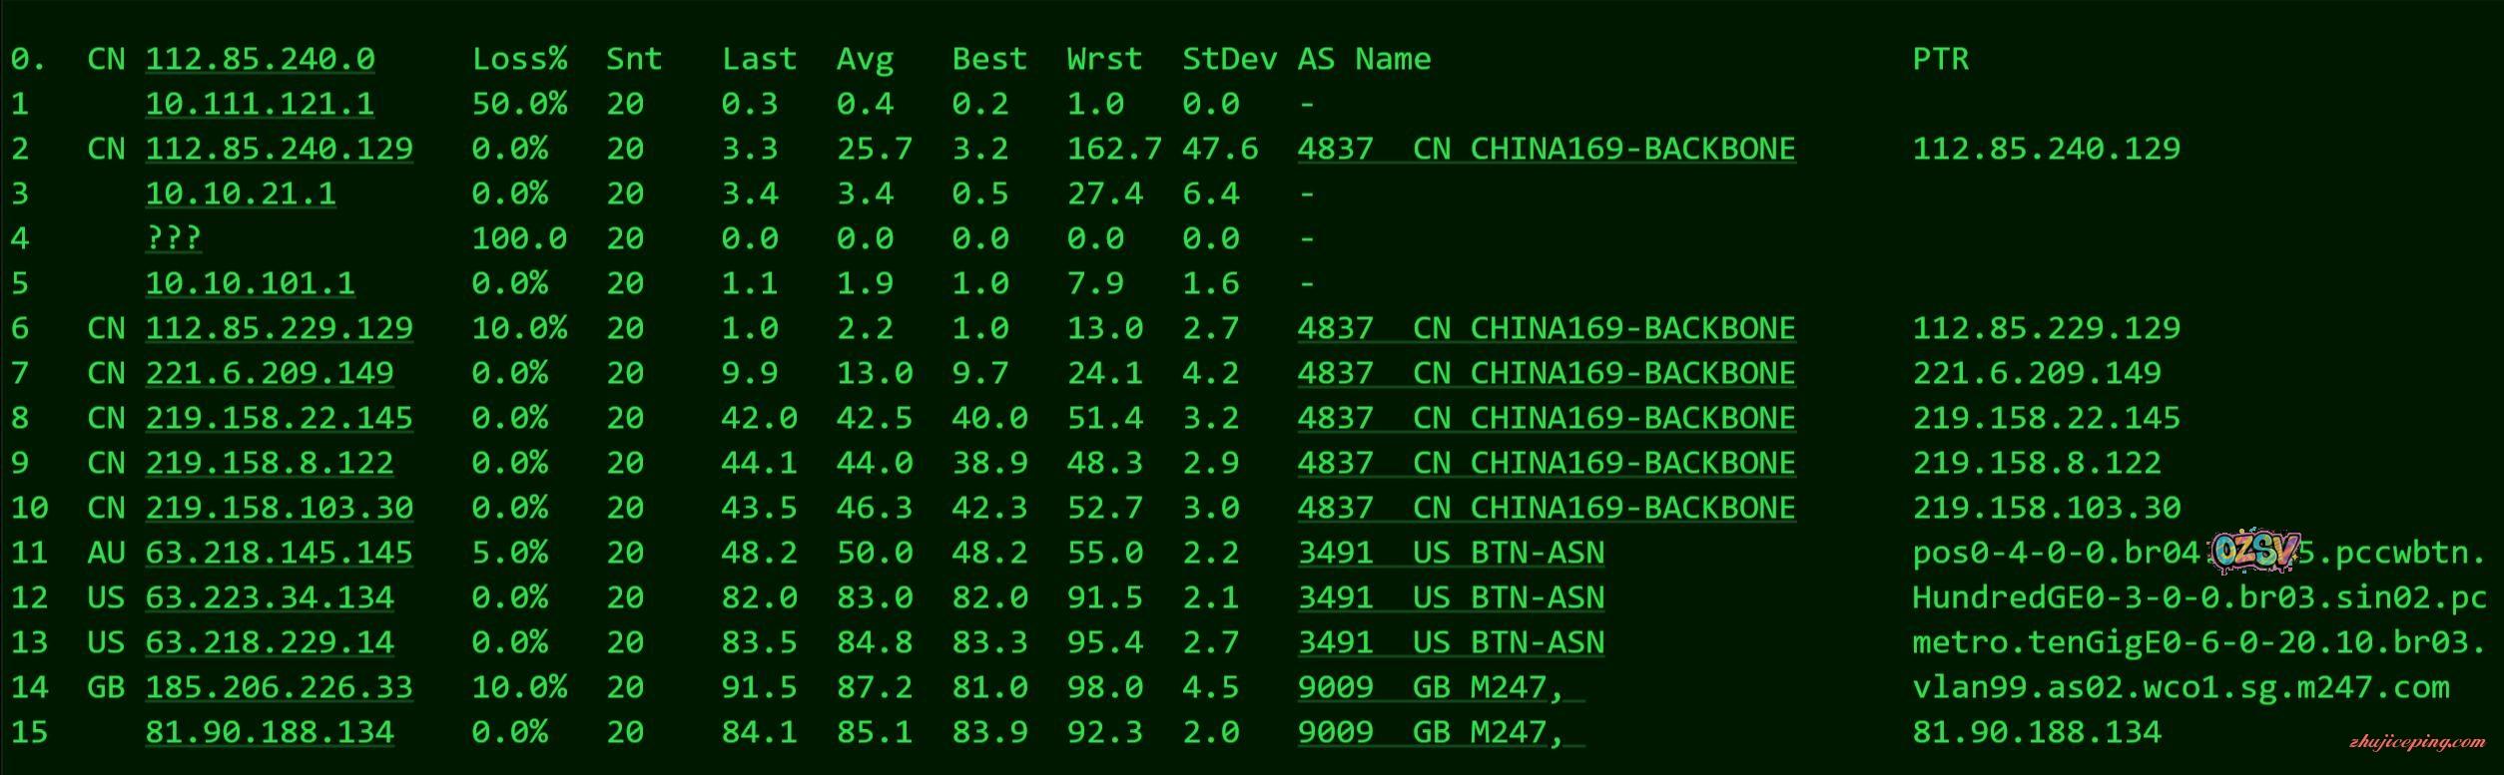Open the 221.6.209.149 address link
This screenshot has height=775, width=2504.
(x=270, y=374)
